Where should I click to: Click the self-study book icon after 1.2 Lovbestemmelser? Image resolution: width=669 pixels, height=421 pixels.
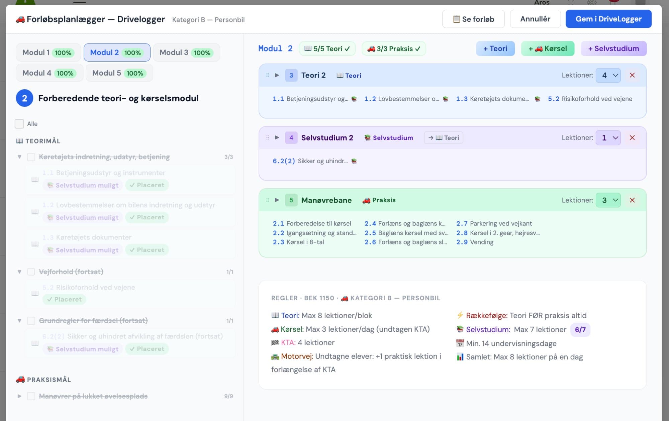click(x=445, y=99)
